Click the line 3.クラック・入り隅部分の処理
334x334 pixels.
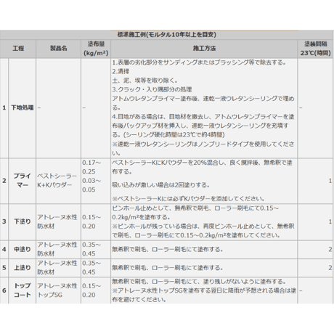click(x=152, y=89)
